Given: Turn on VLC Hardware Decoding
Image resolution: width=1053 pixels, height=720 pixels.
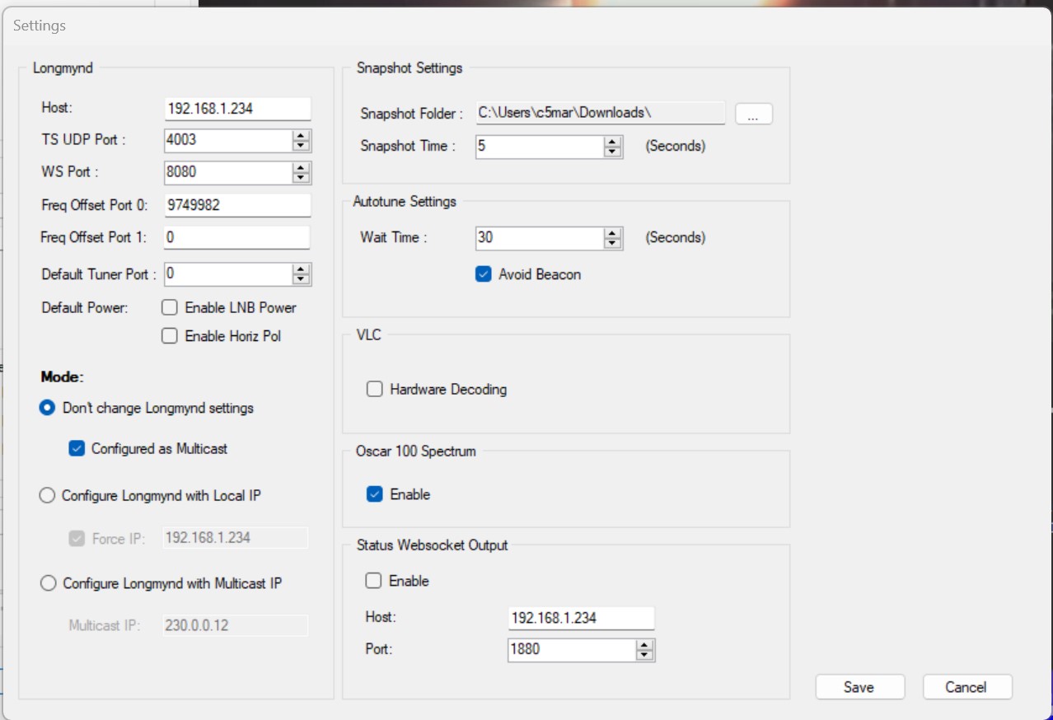Looking at the screenshot, I should (x=375, y=389).
